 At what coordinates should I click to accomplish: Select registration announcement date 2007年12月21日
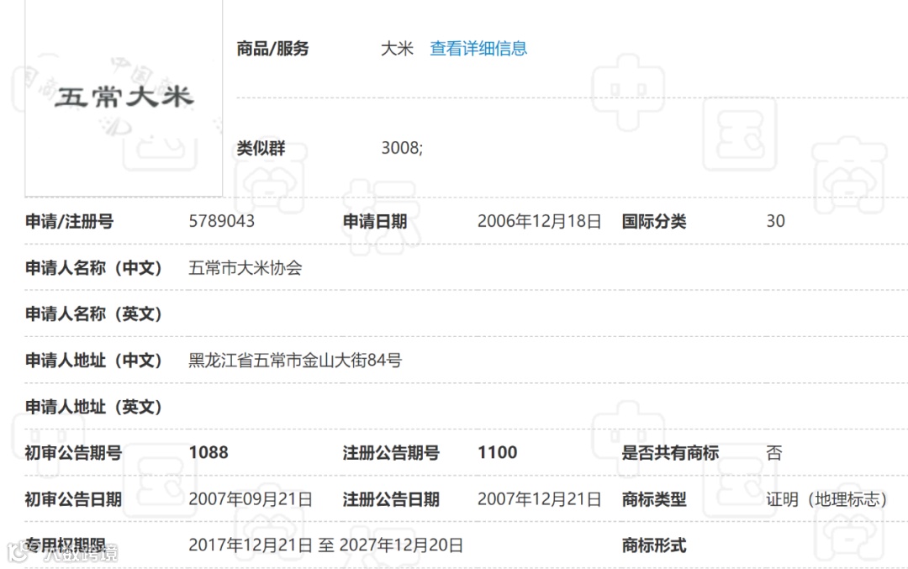(539, 499)
